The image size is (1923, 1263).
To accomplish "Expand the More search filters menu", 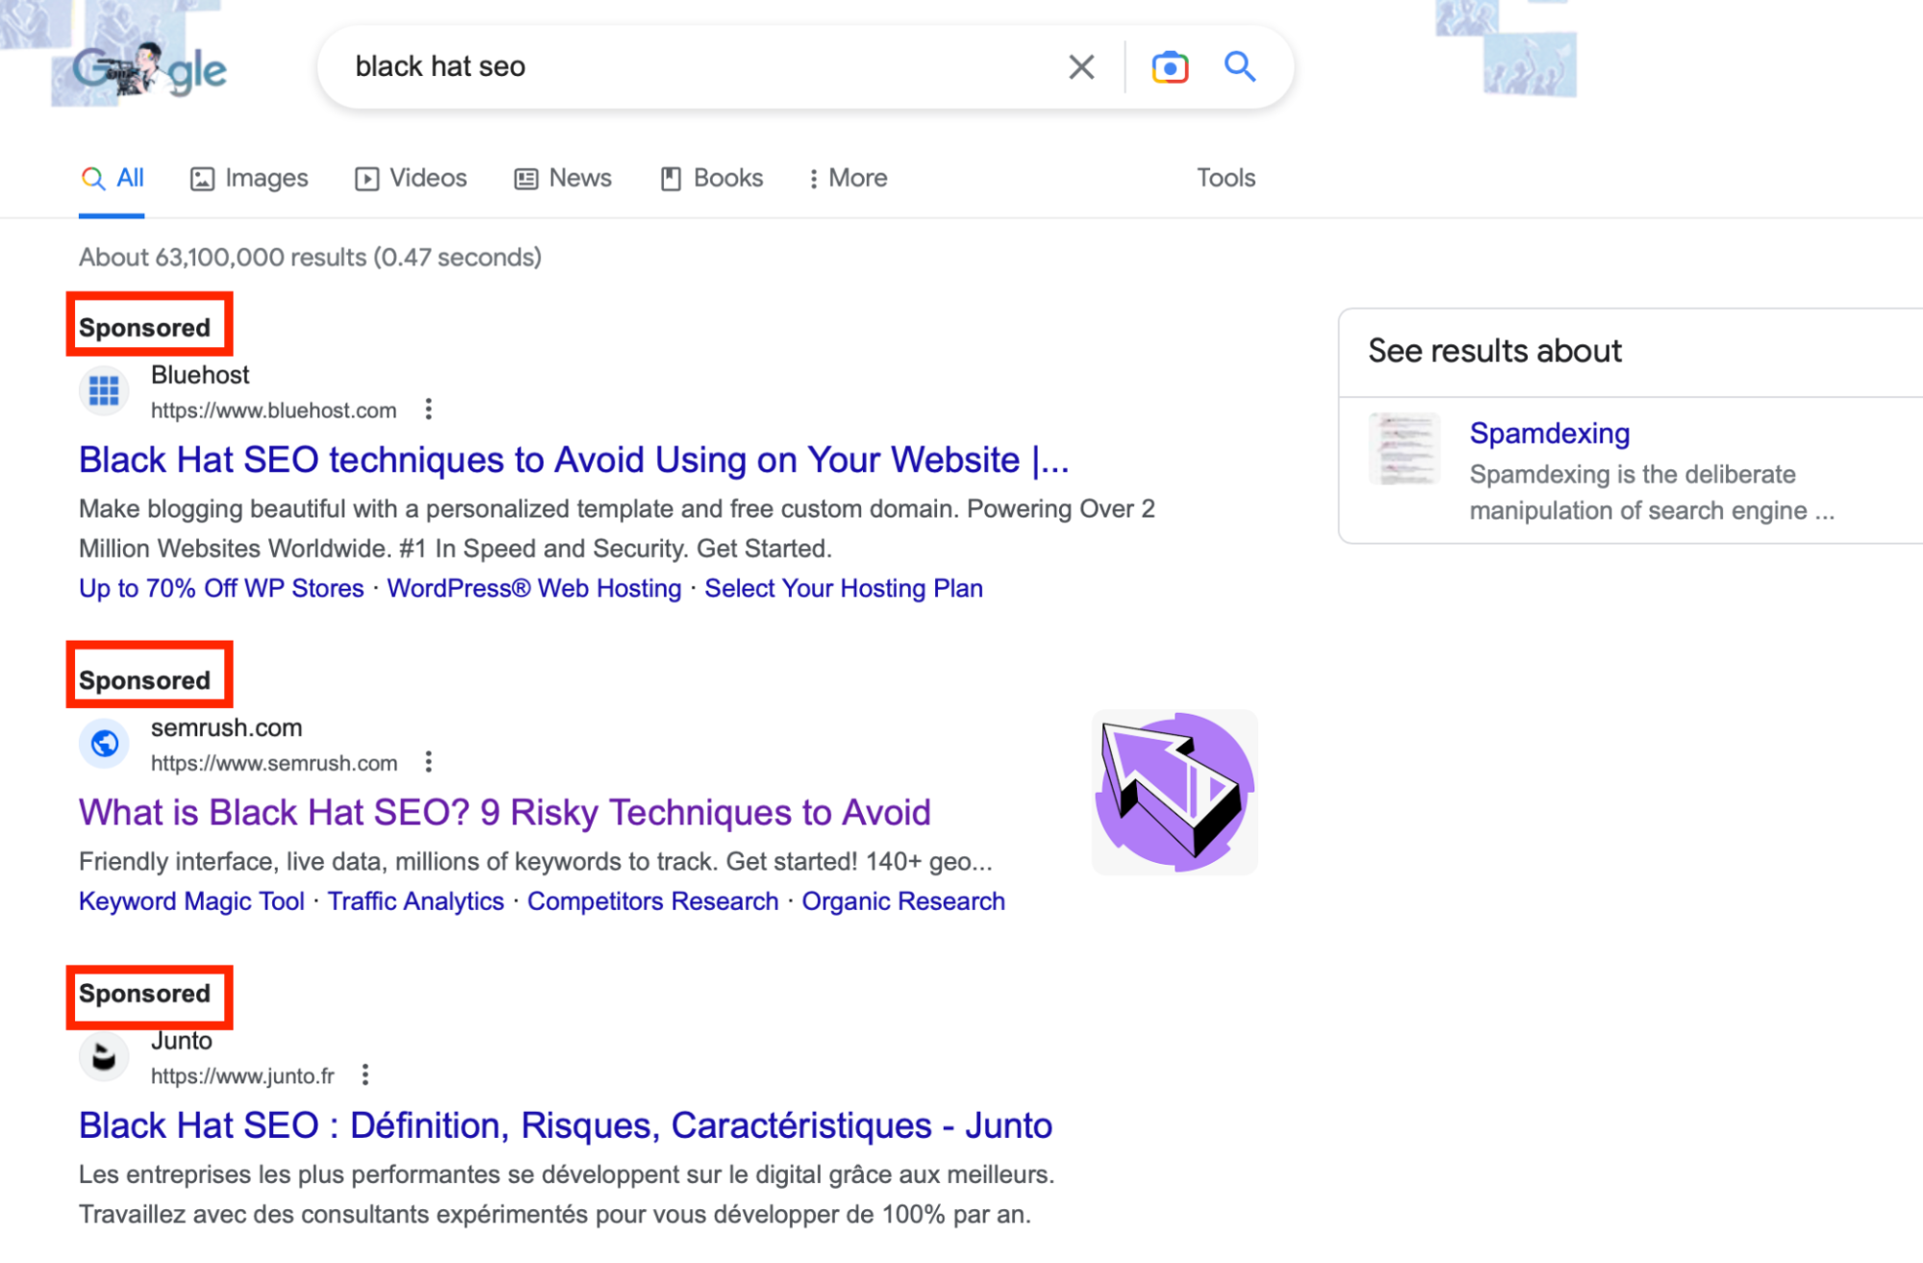I will 848,179.
